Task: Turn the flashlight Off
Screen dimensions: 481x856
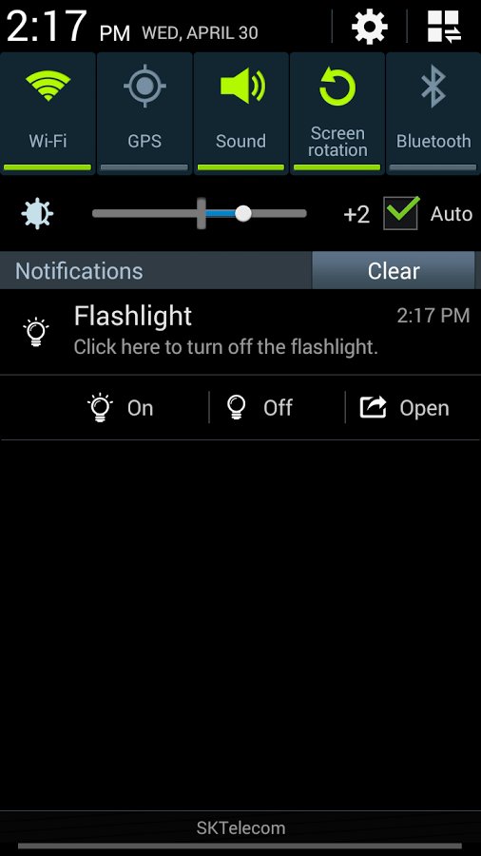Action: (x=260, y=408)
